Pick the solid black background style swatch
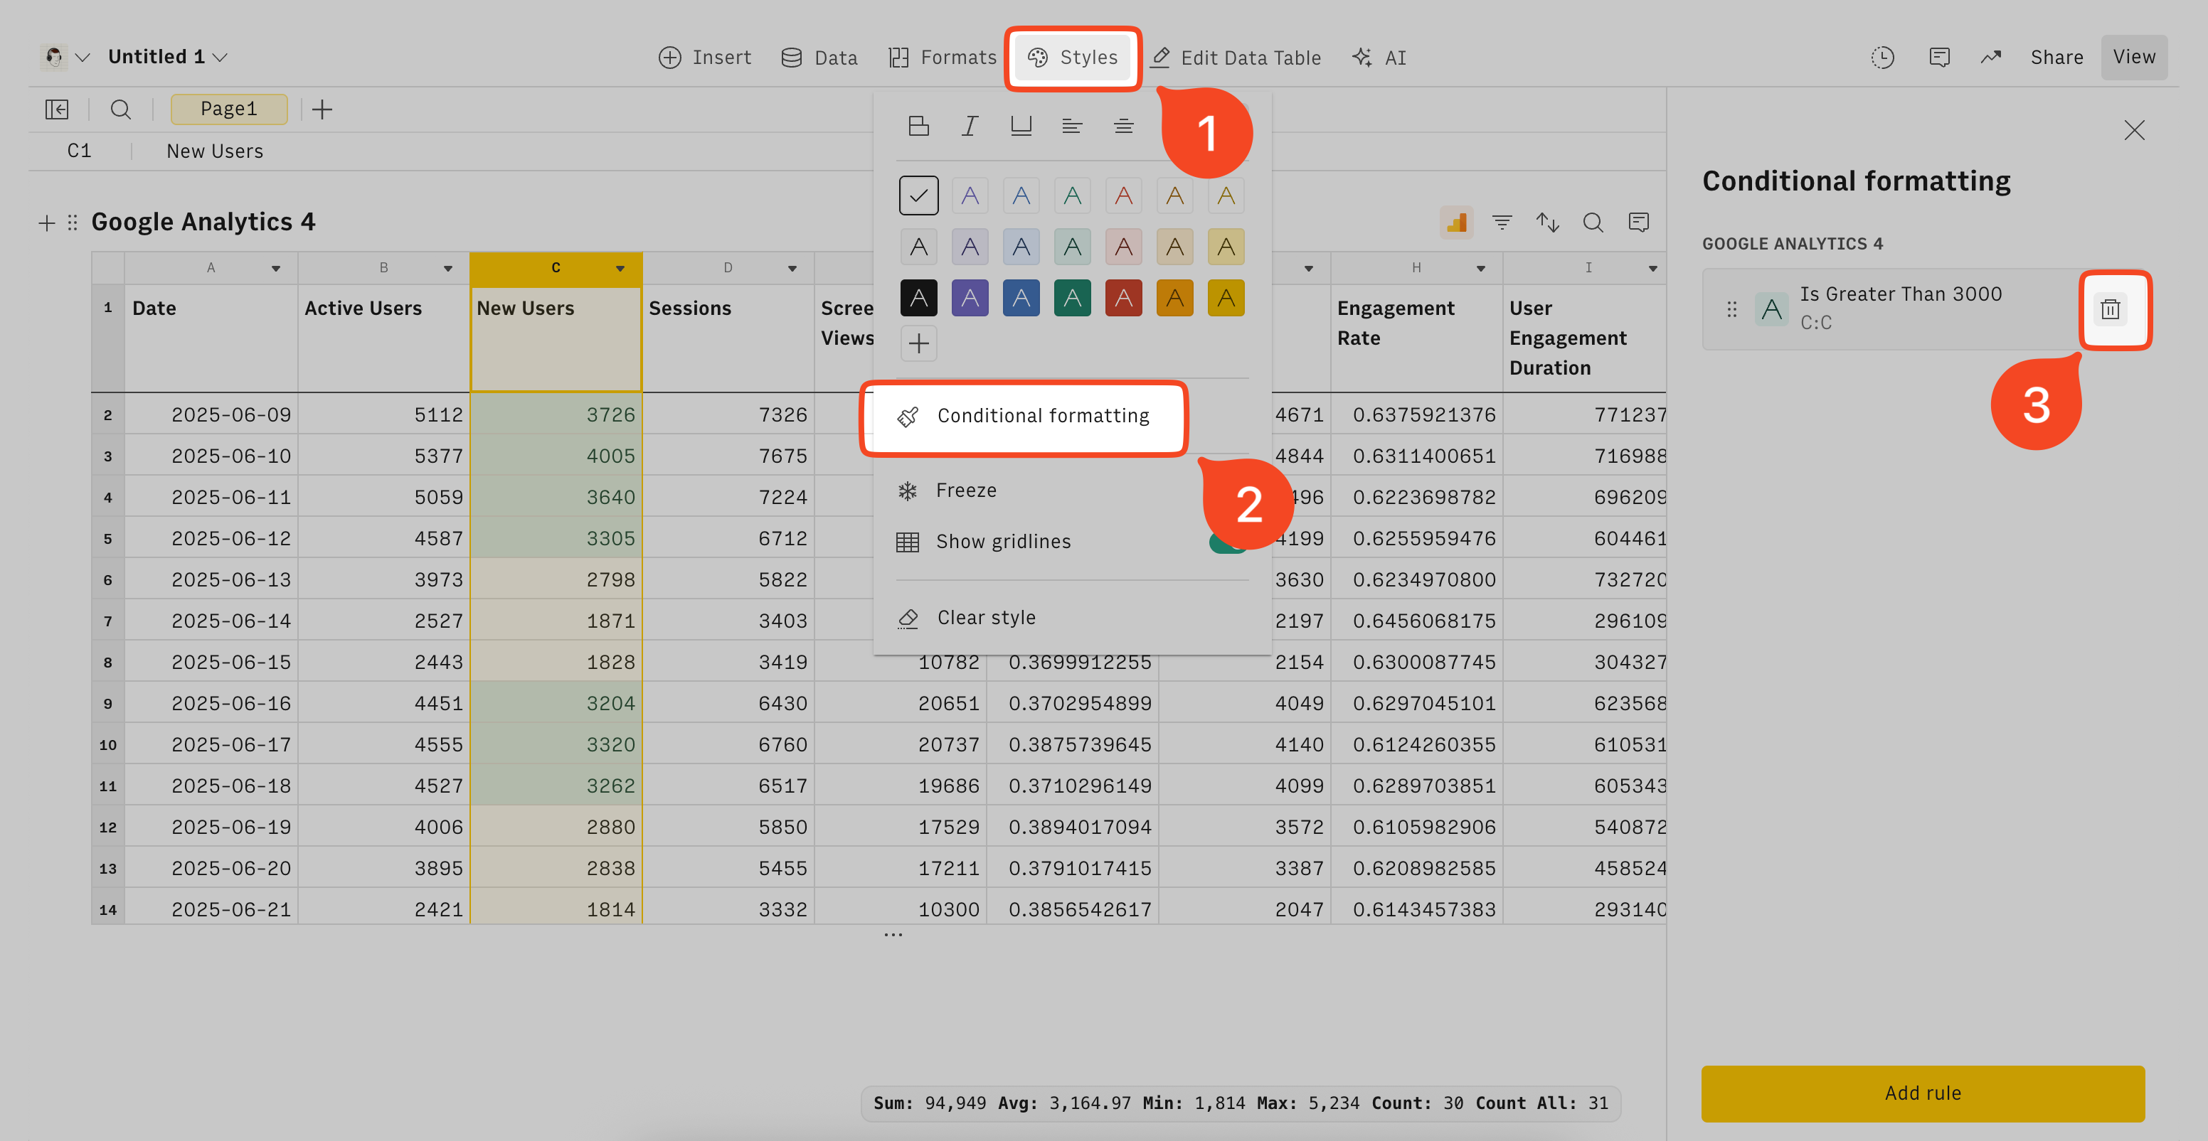 click(x=919, y=299)
